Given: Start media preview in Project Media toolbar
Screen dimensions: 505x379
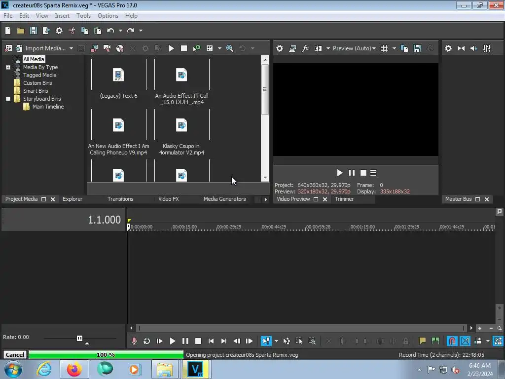Looking at the screenshot, I should tap(171, 48).
